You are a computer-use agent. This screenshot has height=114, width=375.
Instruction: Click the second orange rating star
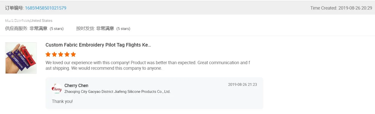click(x=54, y=54)
